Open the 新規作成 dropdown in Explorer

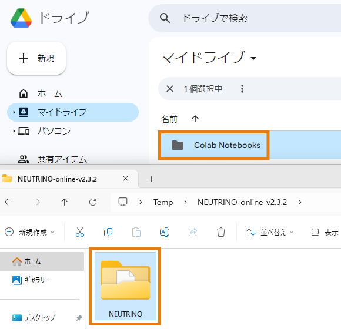(30, 232)
